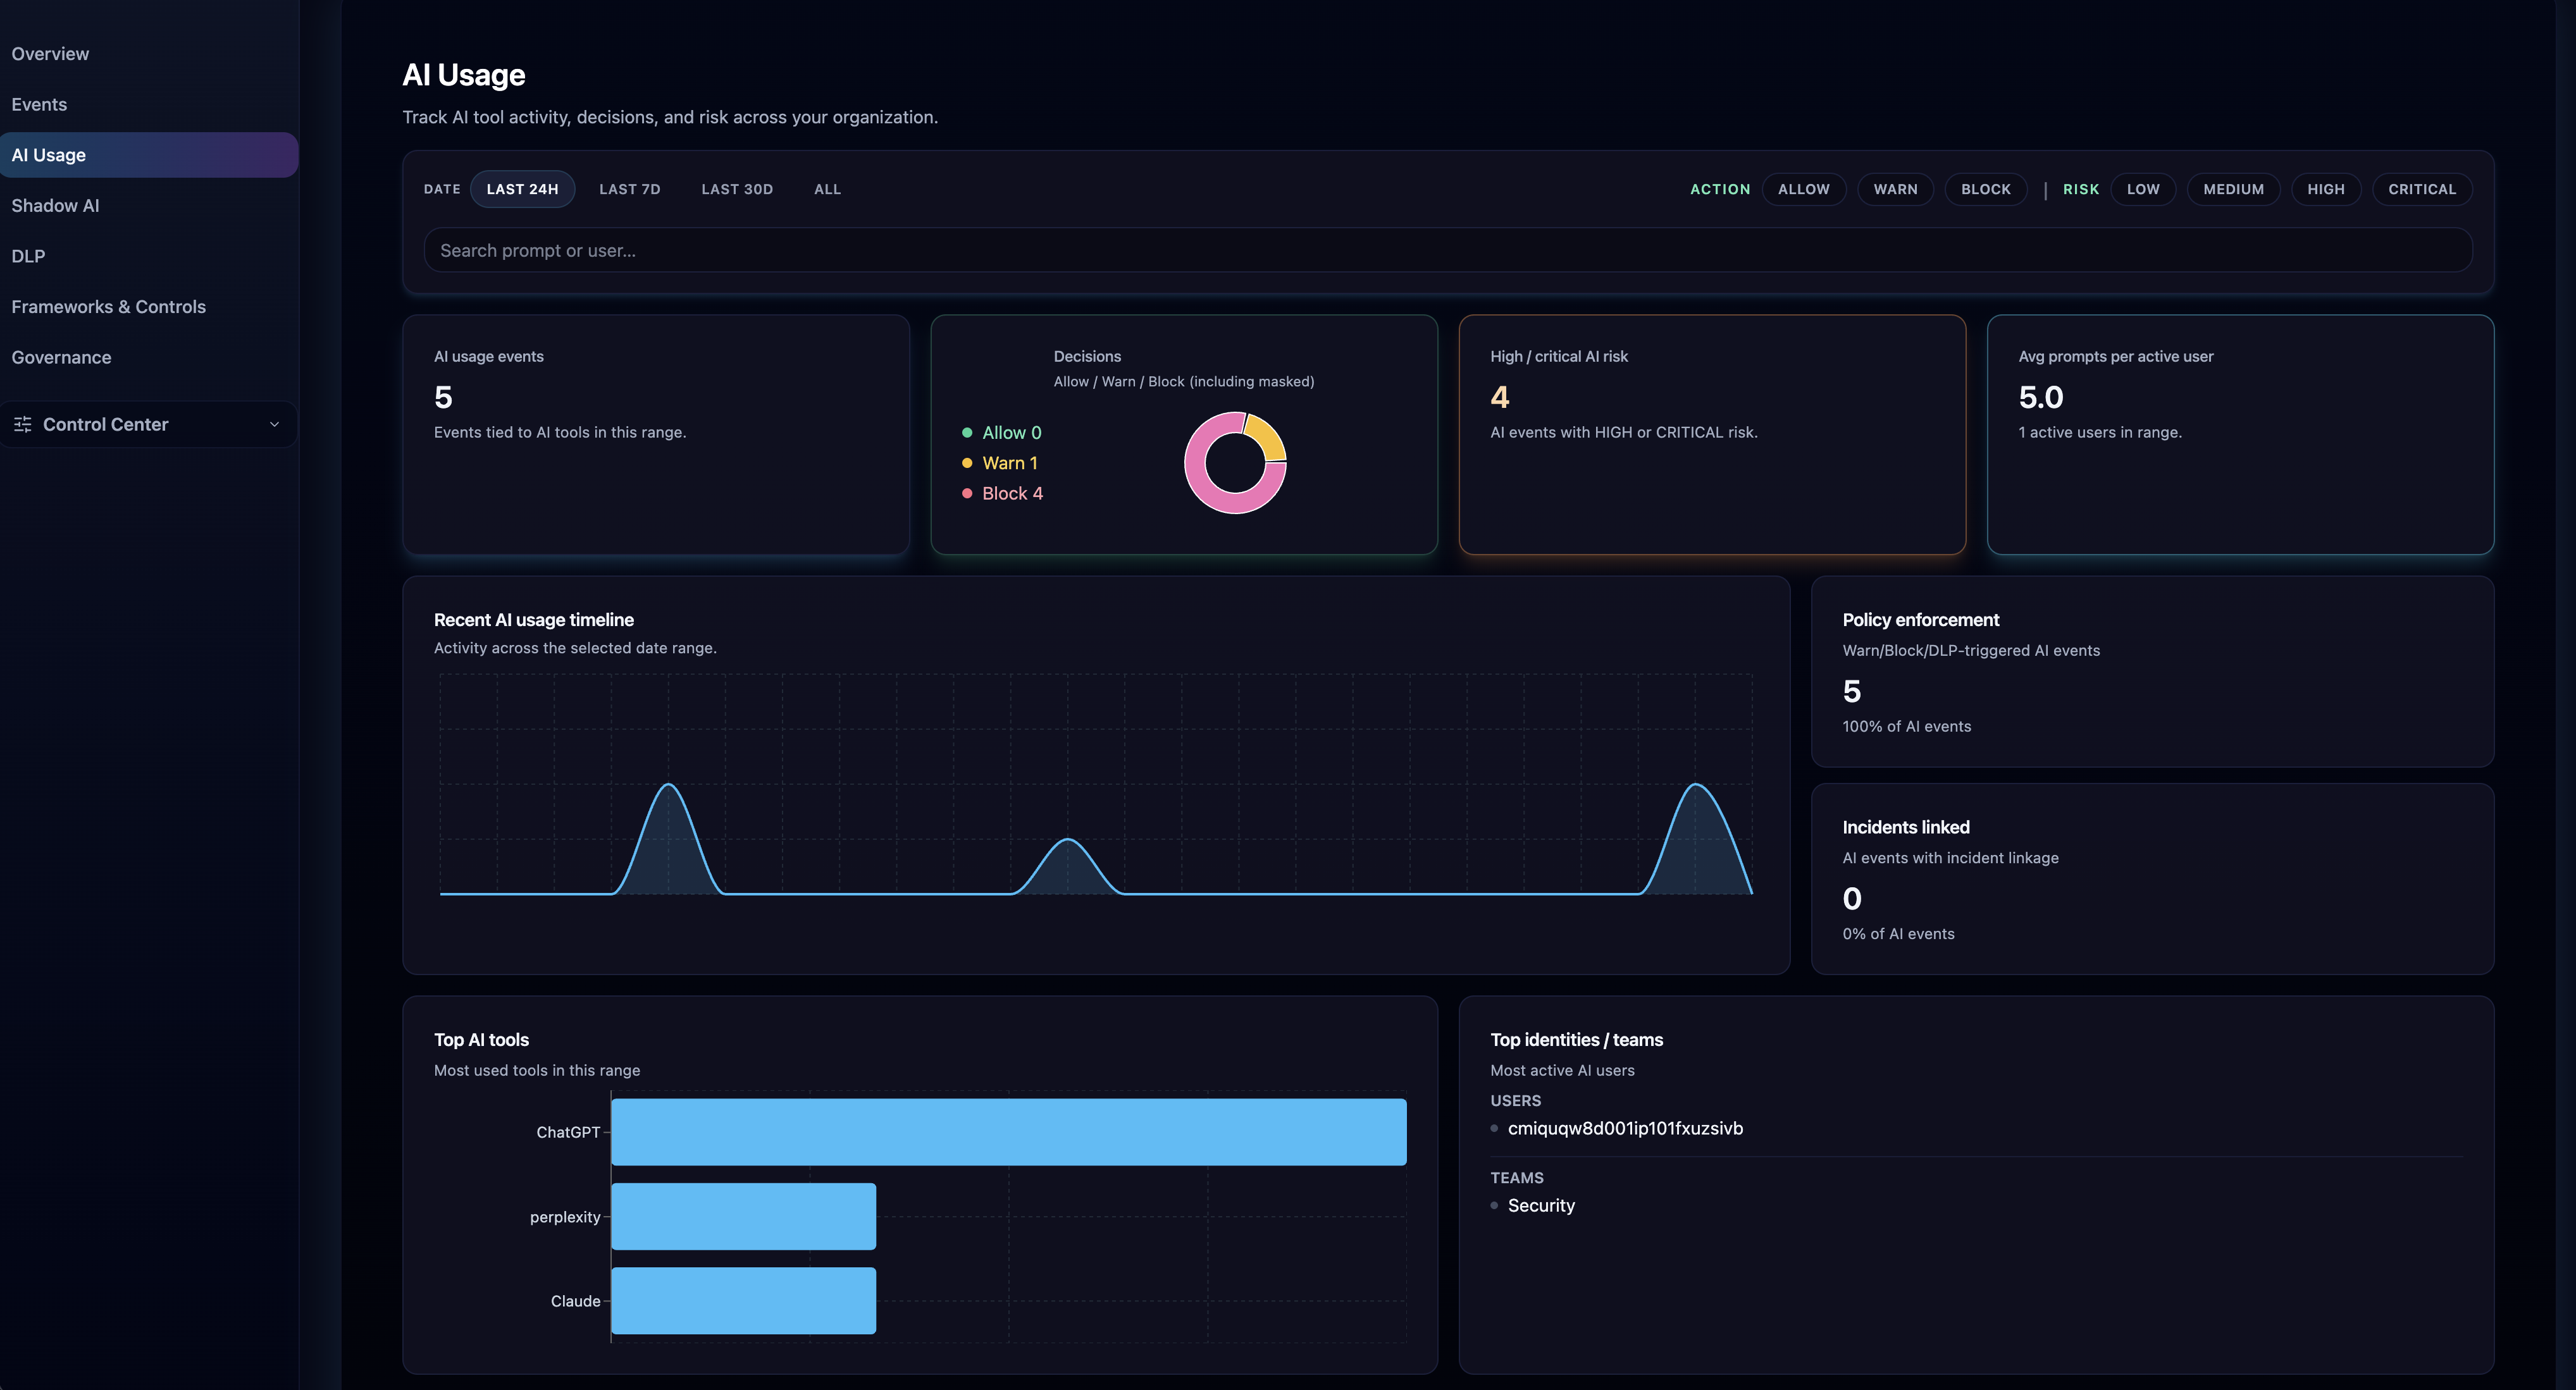This screenshot has height=1390, width=2576.
Task: Go to the Shadow AI page
Action: click(x=55, y=205)
